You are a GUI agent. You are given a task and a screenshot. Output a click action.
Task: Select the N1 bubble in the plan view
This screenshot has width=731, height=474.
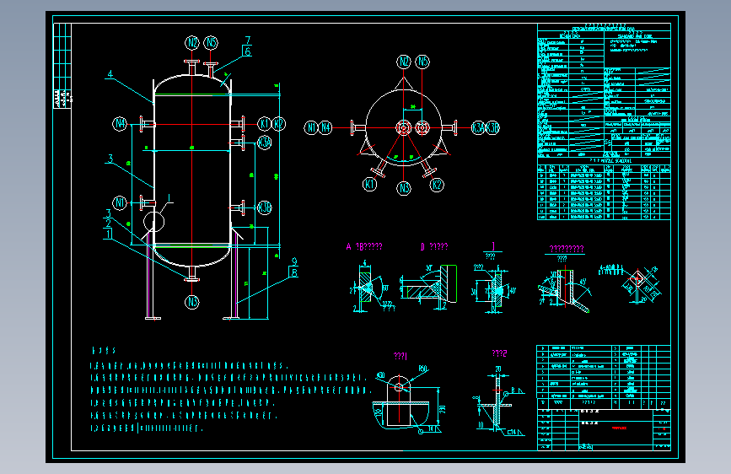[x=311, y=127]
